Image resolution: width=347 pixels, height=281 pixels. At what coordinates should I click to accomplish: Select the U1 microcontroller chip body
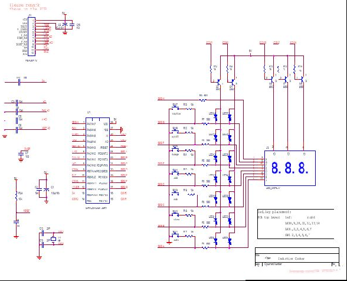97,161
